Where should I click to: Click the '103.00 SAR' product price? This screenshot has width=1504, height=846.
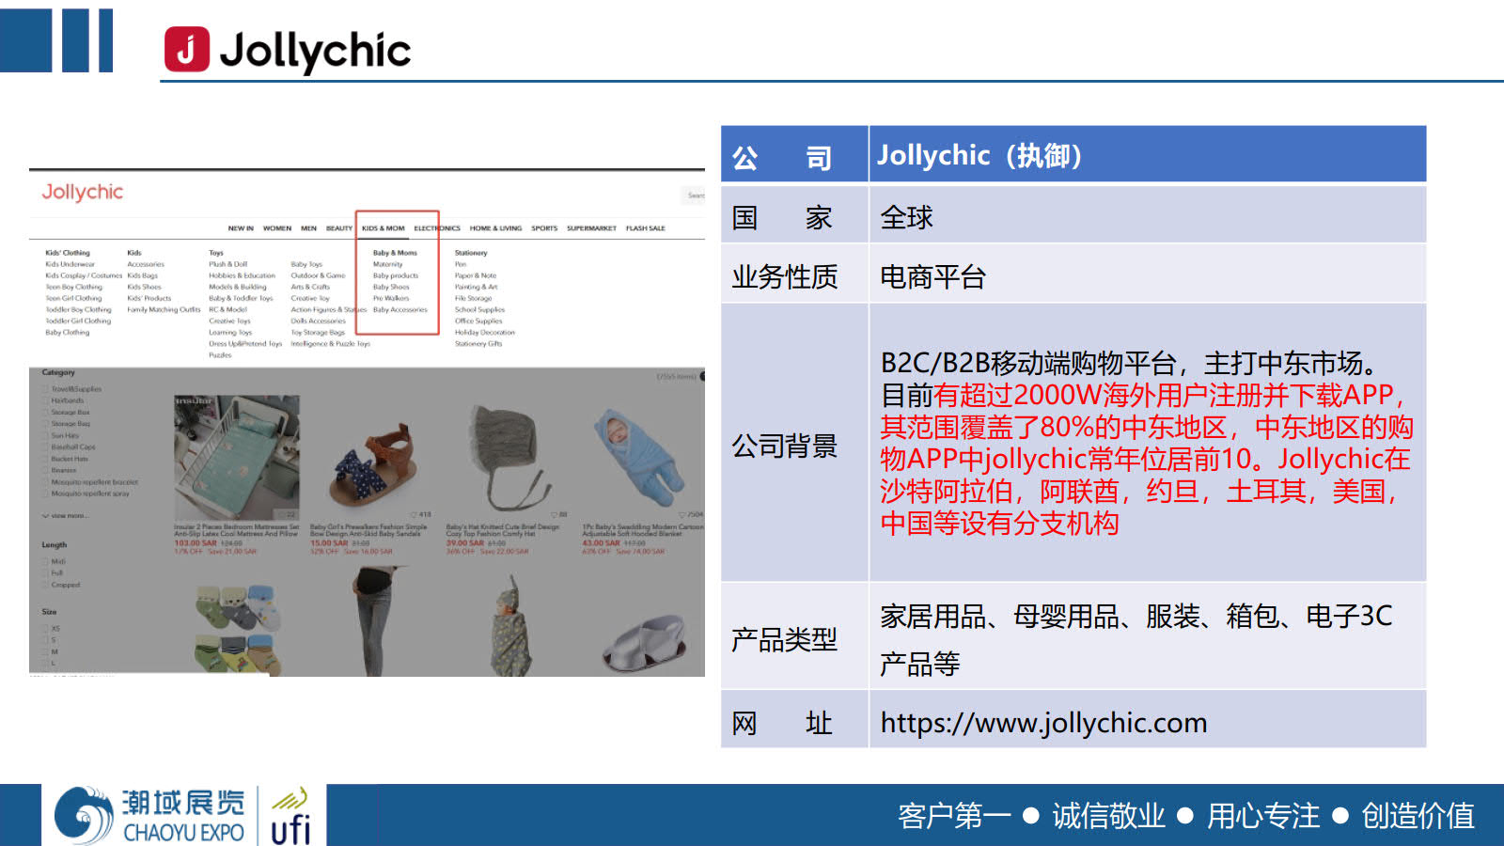pyautogui.click(x=196, y=543)
